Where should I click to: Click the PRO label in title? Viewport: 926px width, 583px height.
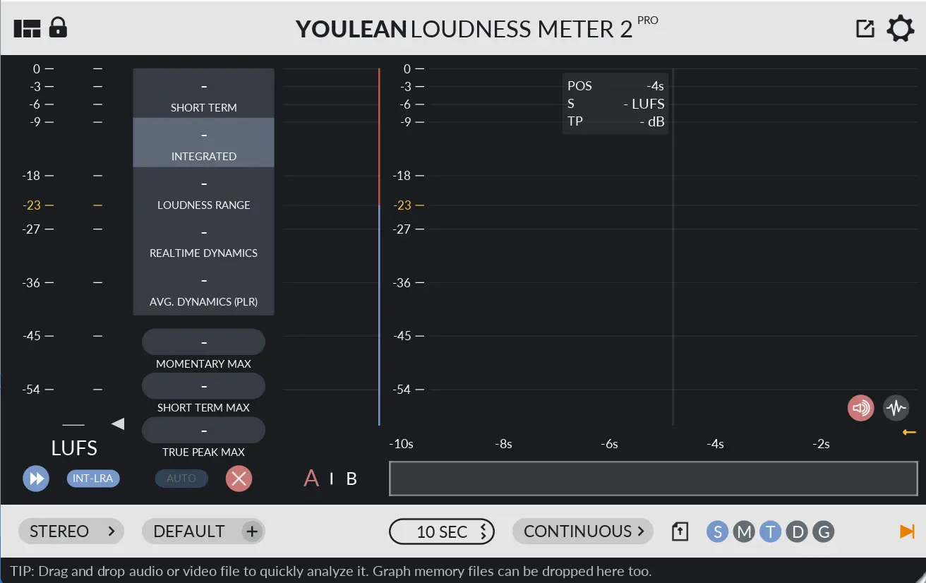(x=648, y=20)
